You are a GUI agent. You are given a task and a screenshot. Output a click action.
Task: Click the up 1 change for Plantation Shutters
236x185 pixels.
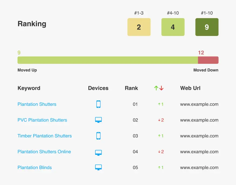coord(161,104)
